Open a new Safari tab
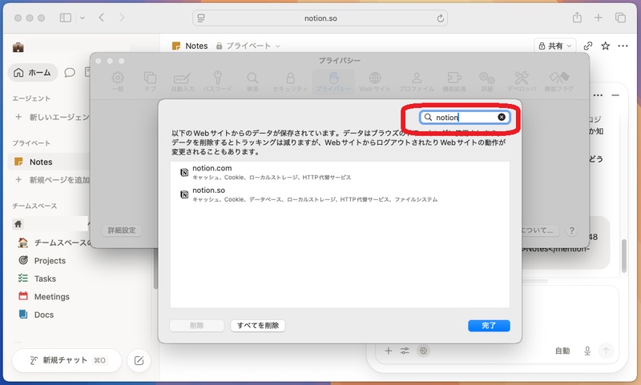641x385 pixels. pos(598,18)
